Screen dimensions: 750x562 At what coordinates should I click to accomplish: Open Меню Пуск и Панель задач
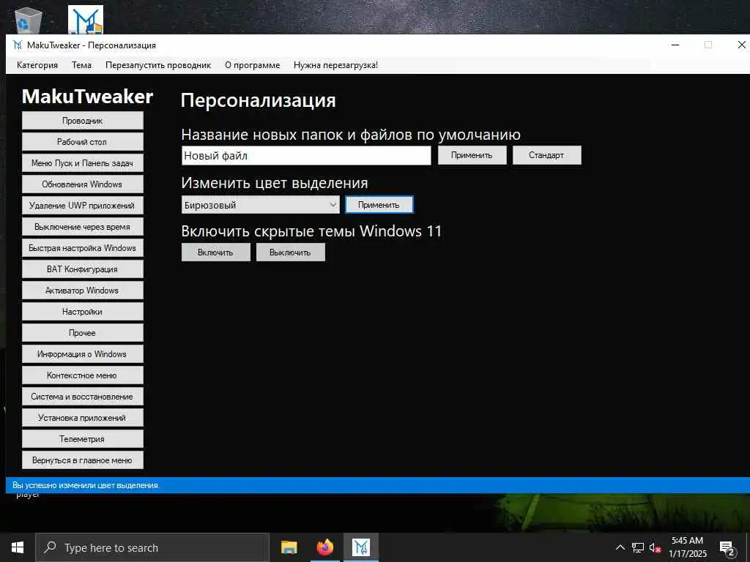[82, 163]
